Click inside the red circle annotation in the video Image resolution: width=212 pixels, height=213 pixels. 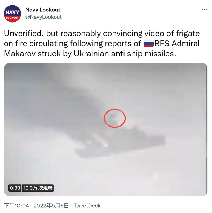[115, 118]
